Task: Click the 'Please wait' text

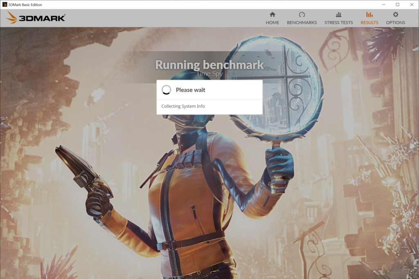Action: (x=191, y=90)
